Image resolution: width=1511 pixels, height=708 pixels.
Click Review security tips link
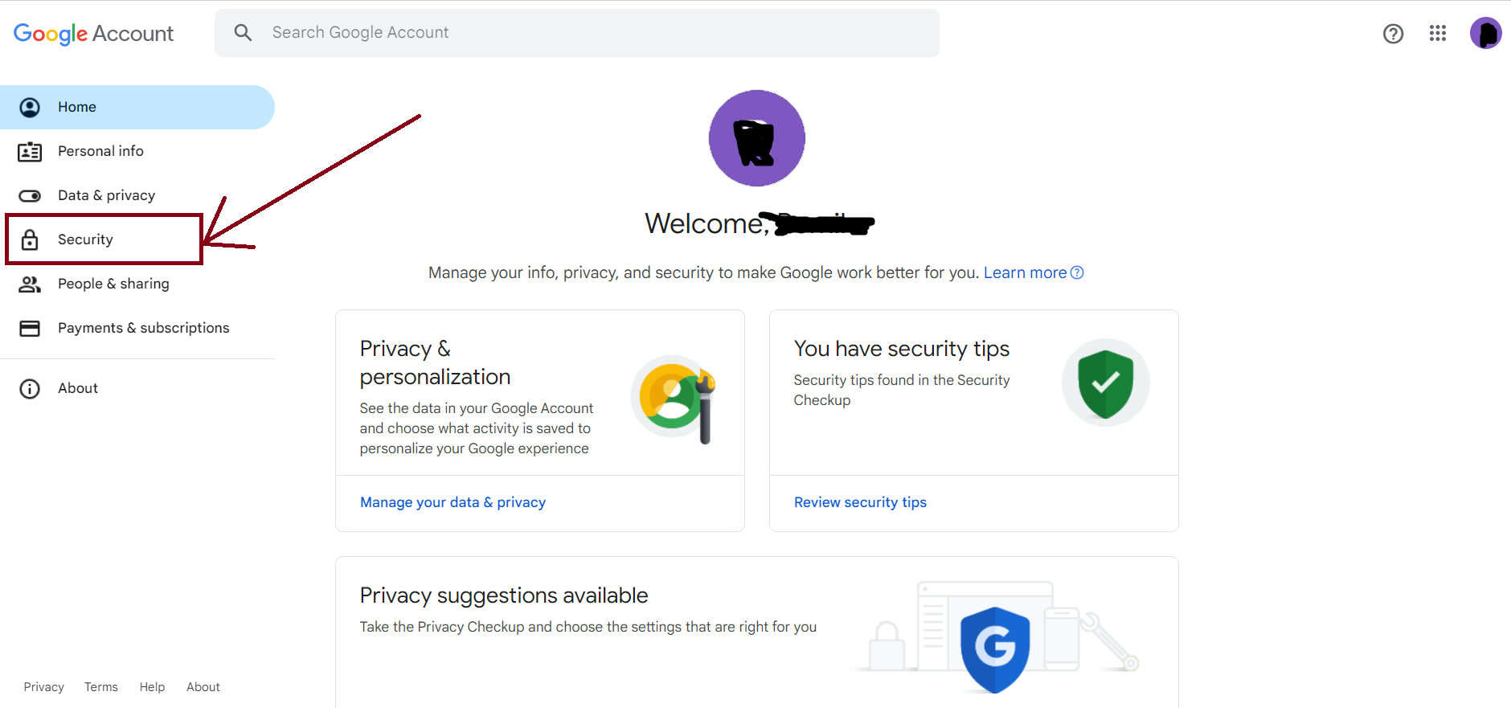coord(860,502)
